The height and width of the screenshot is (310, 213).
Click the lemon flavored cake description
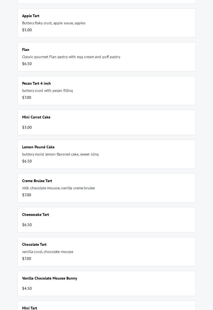tap(60, 154)
